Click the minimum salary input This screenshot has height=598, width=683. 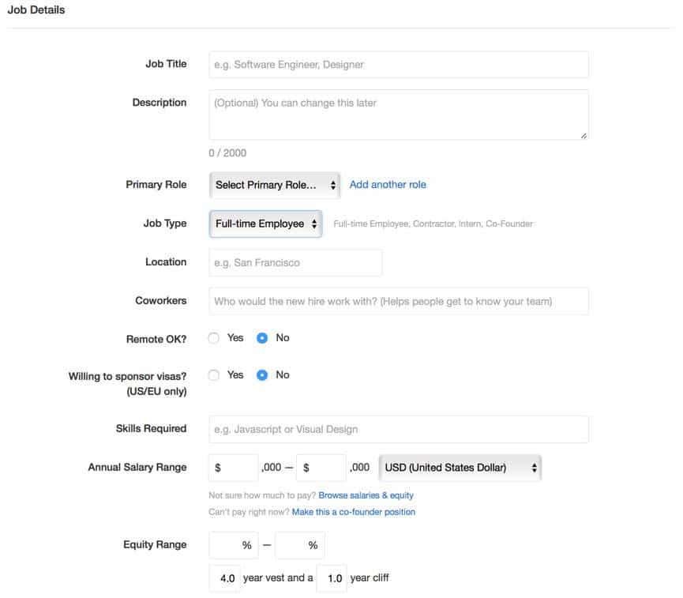[233, 467]
